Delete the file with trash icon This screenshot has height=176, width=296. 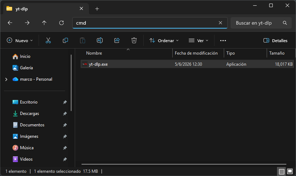134,40
